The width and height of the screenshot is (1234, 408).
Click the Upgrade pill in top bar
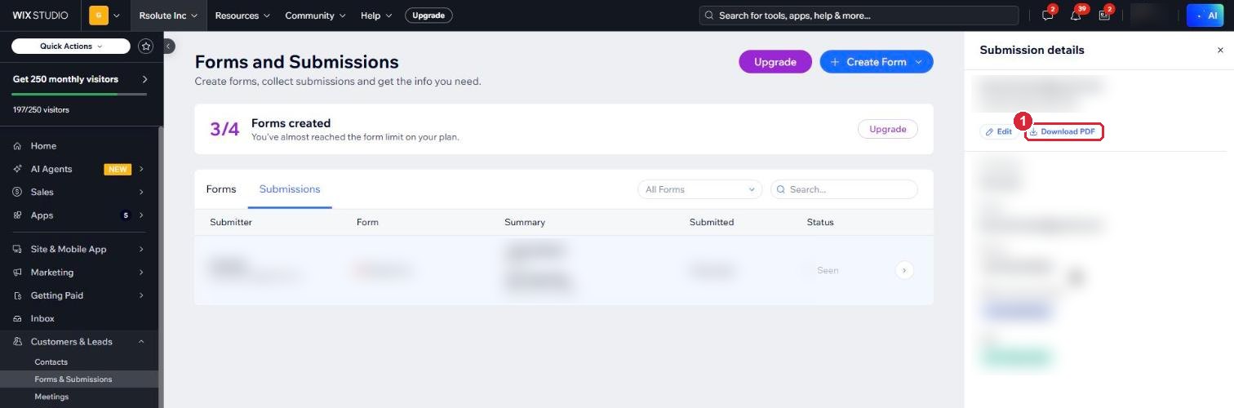tap(428, 16)
